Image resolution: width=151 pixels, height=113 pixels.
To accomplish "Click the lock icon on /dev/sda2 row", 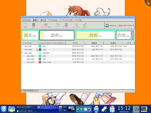I will point(37,50).
